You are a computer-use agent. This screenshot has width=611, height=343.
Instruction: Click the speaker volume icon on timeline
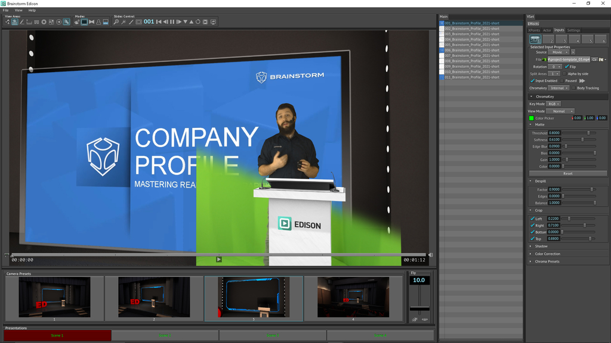click(x=431, y=255)
